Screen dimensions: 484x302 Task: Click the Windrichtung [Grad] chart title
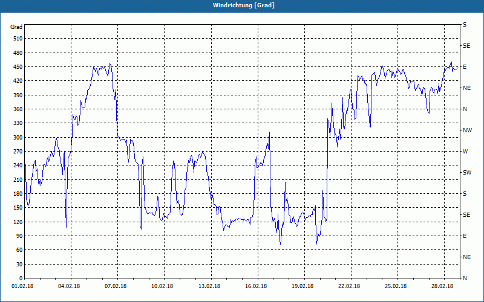(x=244, y=5)
